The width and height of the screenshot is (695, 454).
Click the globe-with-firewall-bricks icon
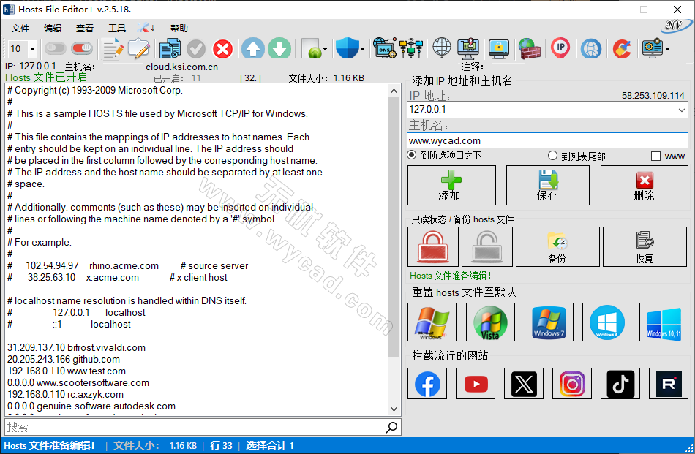tap(530, 48)
